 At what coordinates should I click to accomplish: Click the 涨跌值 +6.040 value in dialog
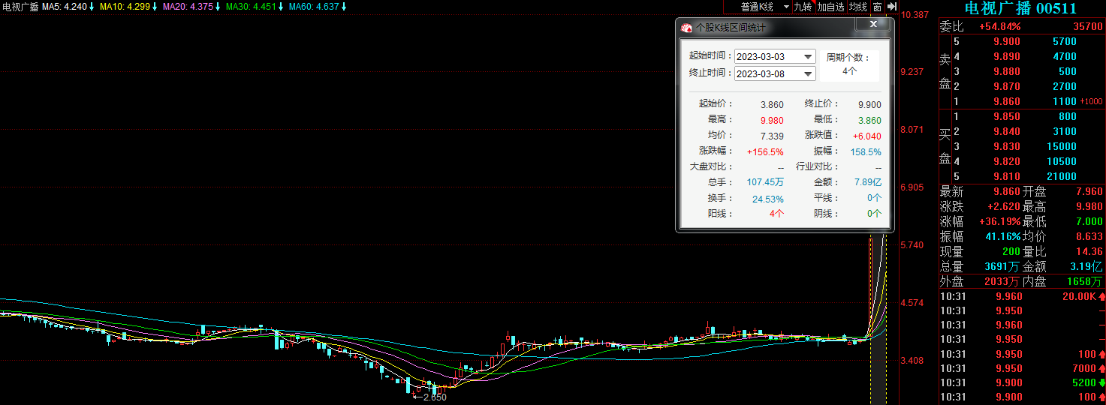click(867, 136)
